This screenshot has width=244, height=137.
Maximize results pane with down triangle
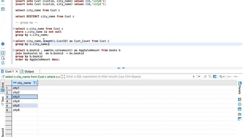click(x=124, y=68)
